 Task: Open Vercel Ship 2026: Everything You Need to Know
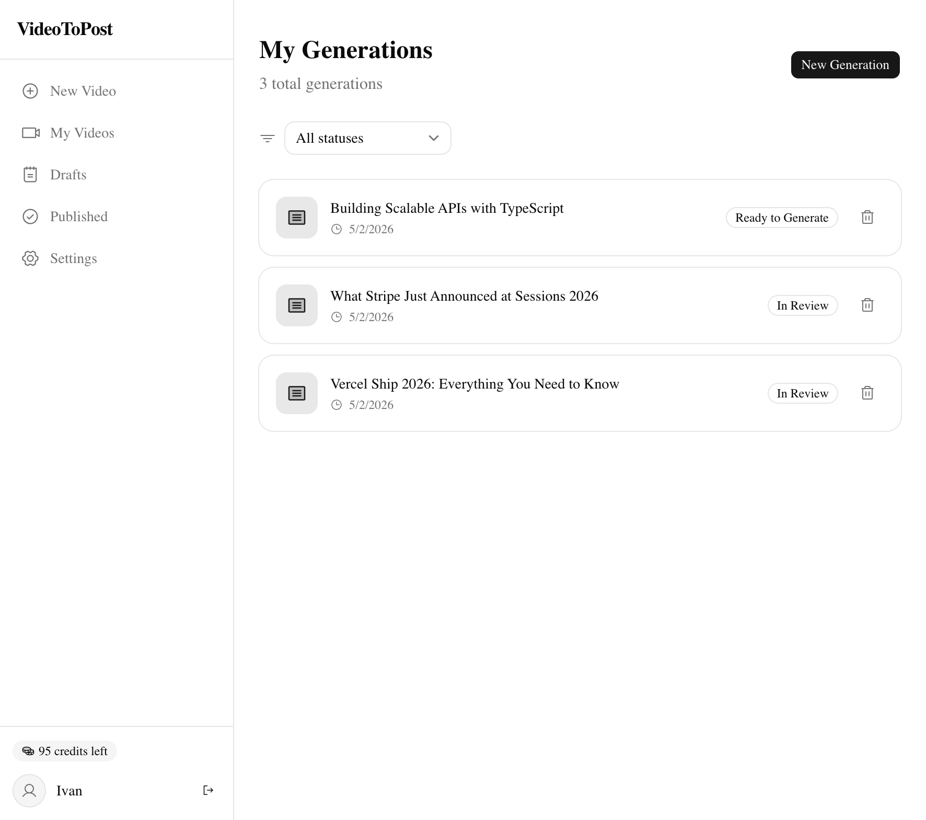click(474, 384)
